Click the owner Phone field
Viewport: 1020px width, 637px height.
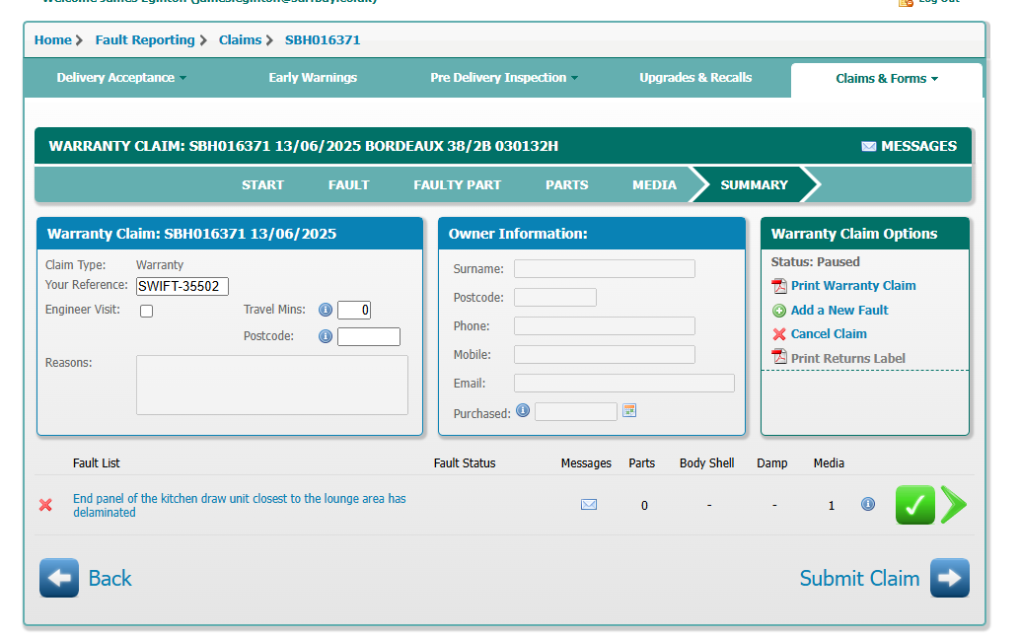coord(605,326)
